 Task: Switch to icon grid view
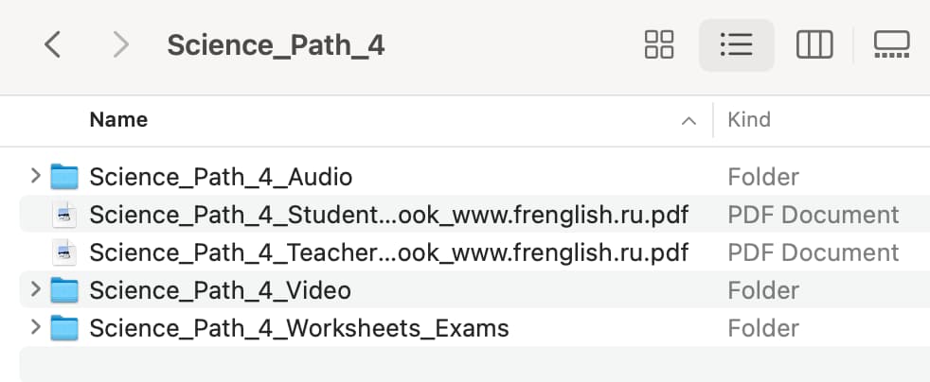659,45
